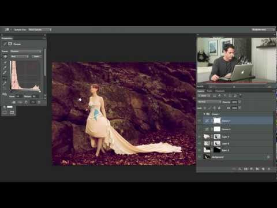This screenshot has width=277, height=208.
Task: Collapse the Group 1 folder arrow
Action: [204, 114]
